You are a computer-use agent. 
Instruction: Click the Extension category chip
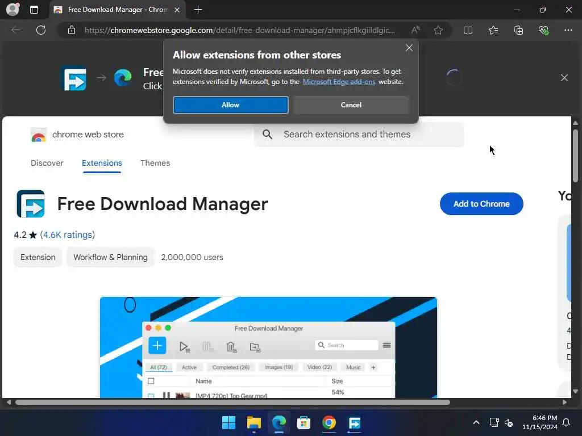click(38, 257)
